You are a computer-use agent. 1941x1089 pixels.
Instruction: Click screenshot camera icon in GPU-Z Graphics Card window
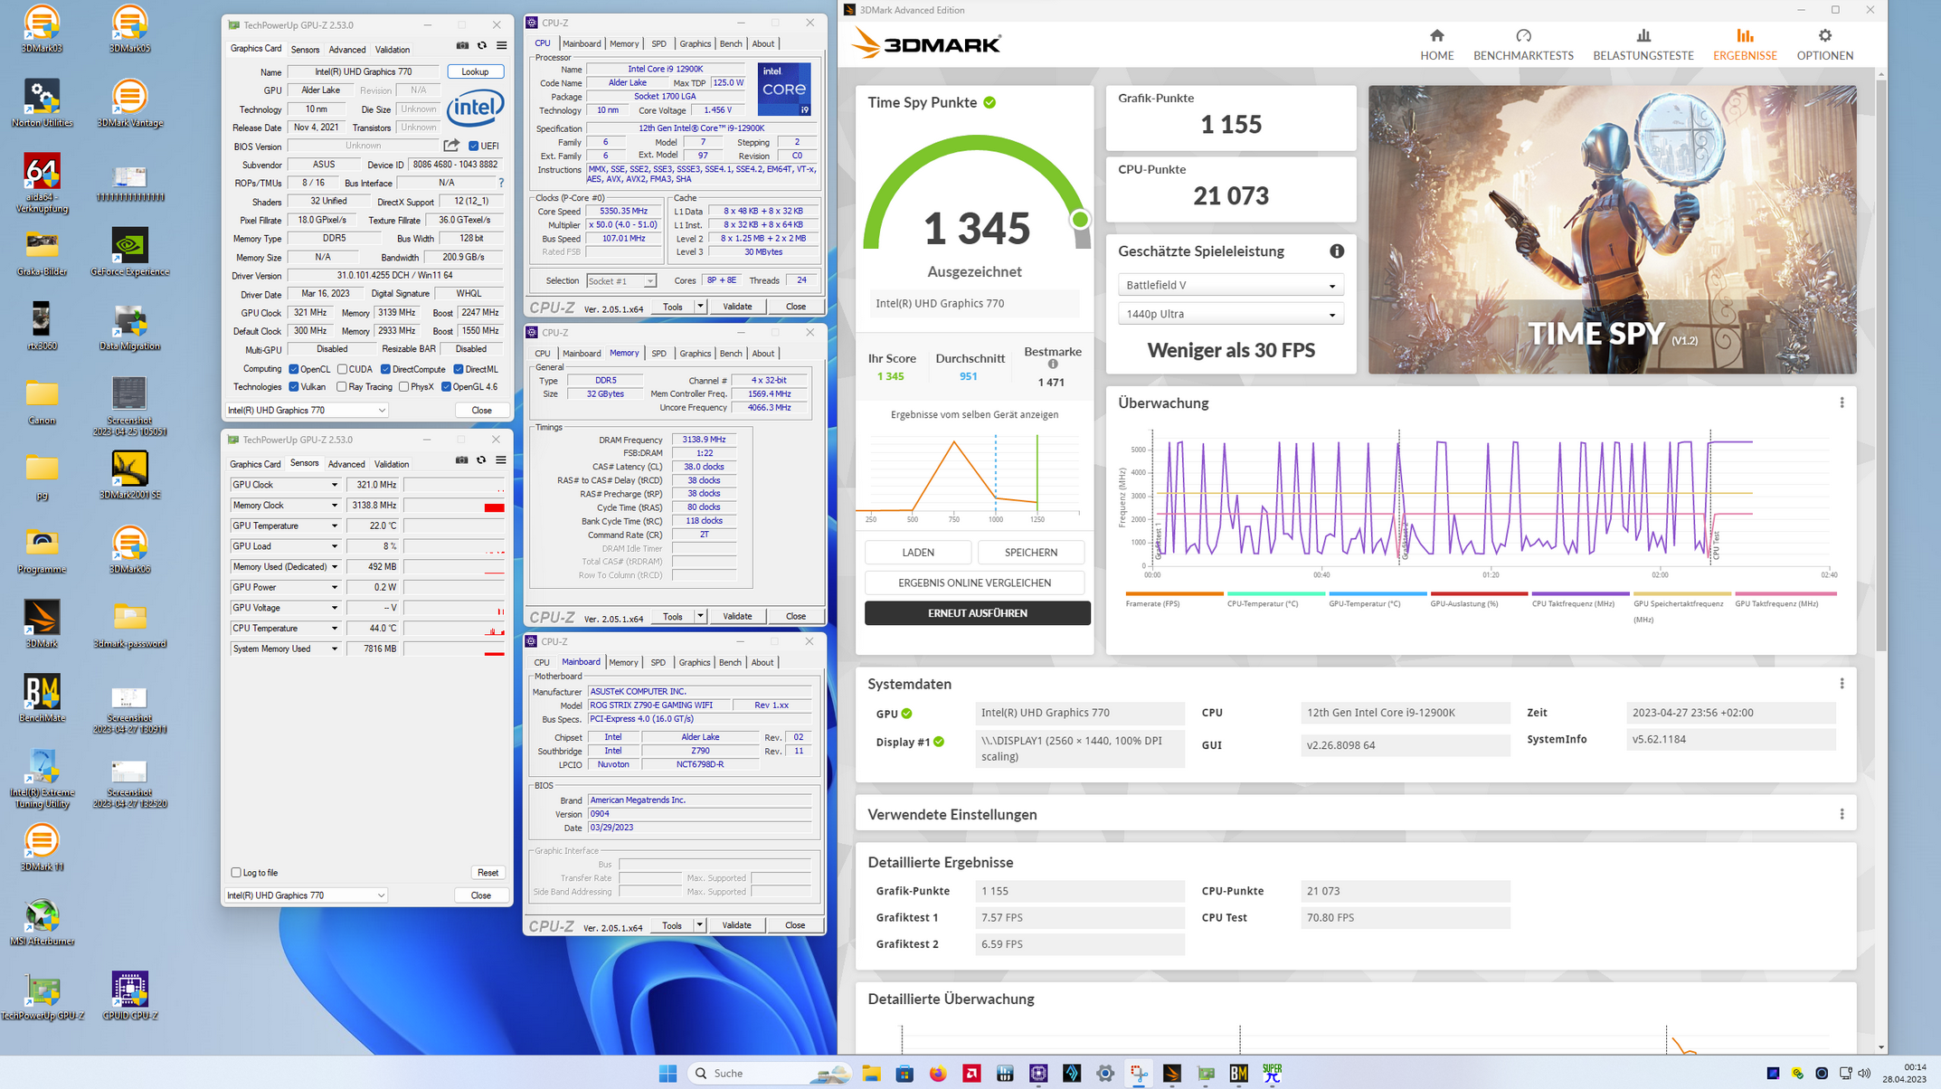click(462, 46)
